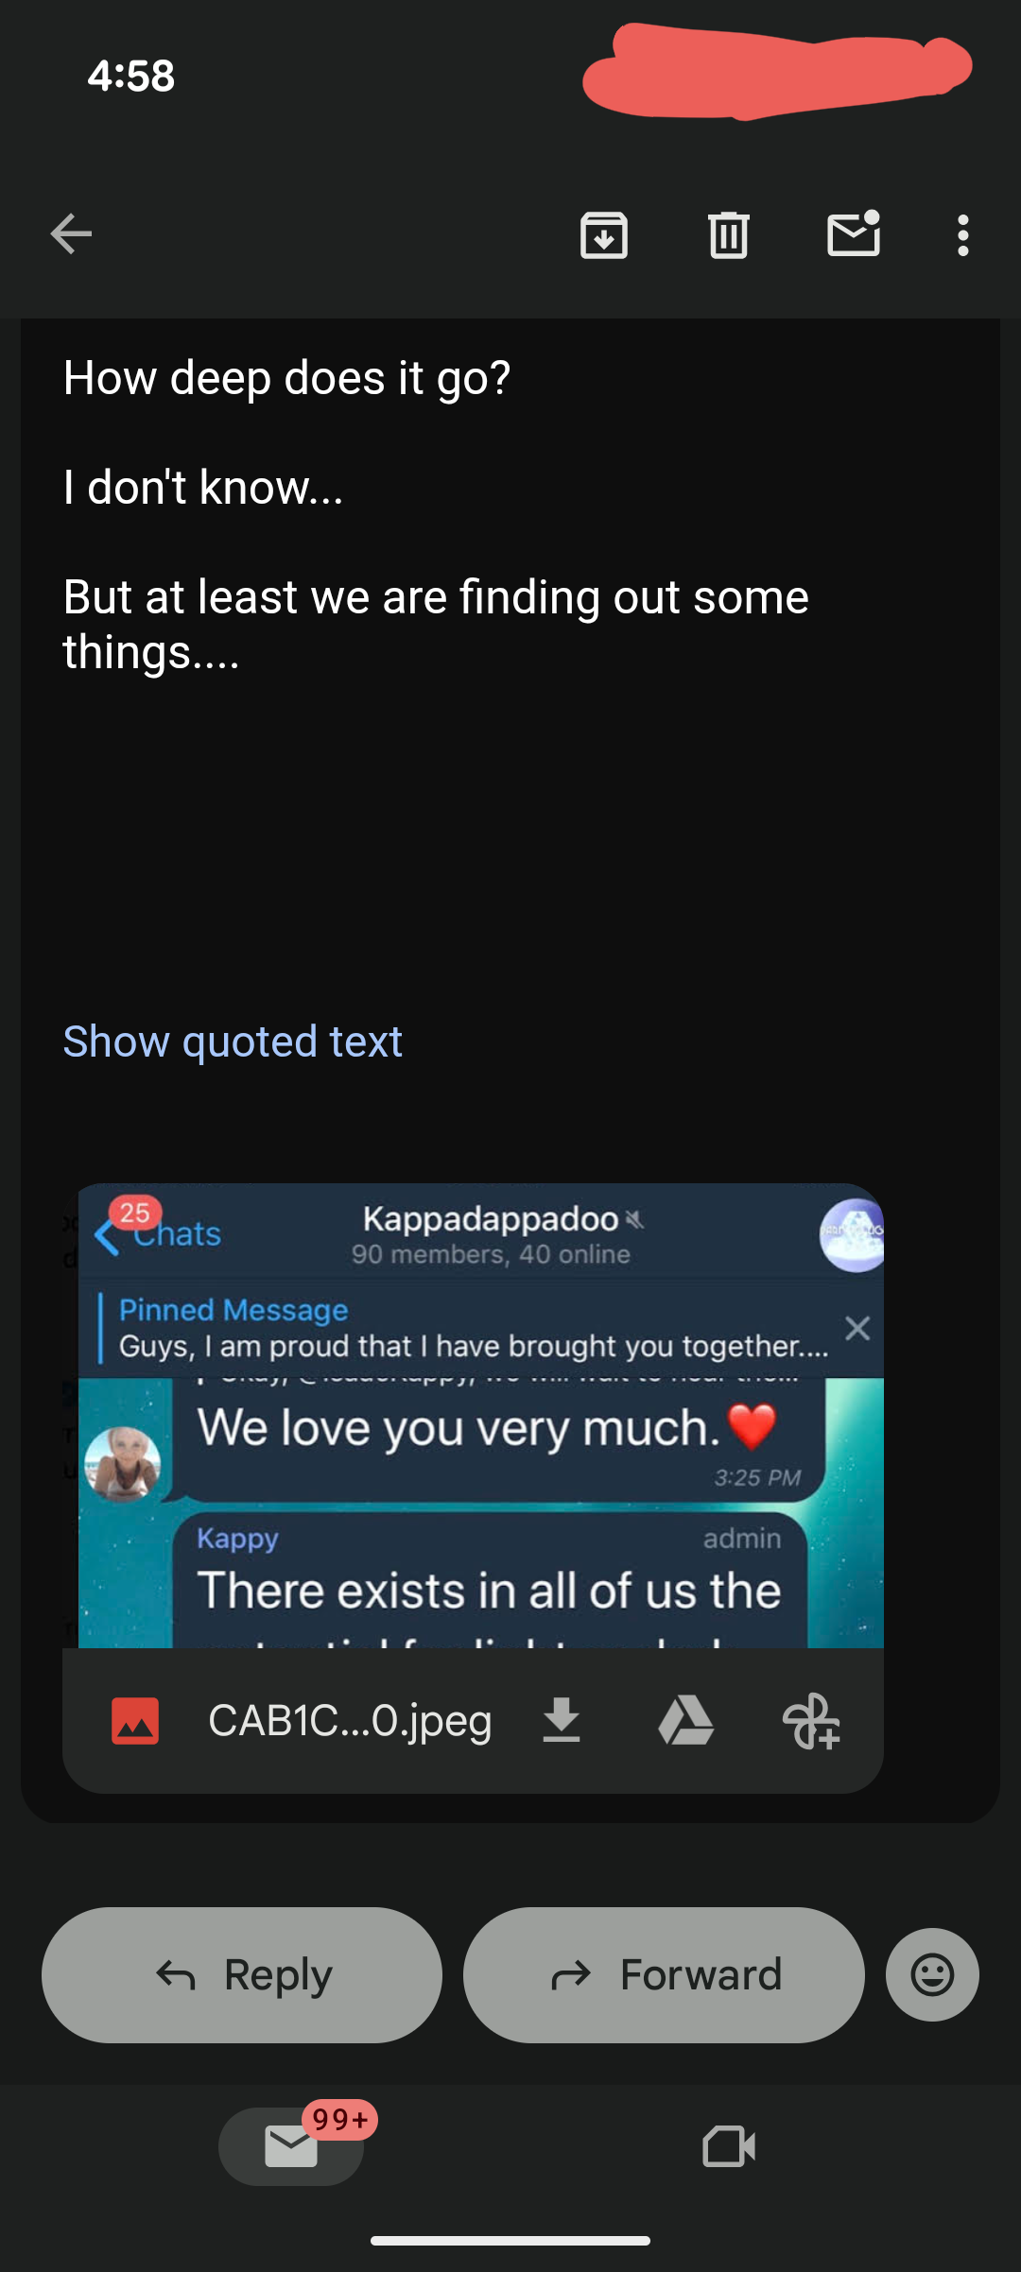Open the three-dot more options menu

coord(962,234)
